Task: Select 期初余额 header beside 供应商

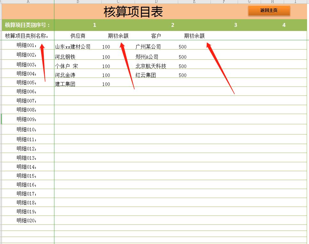Action: pos(118,36)
